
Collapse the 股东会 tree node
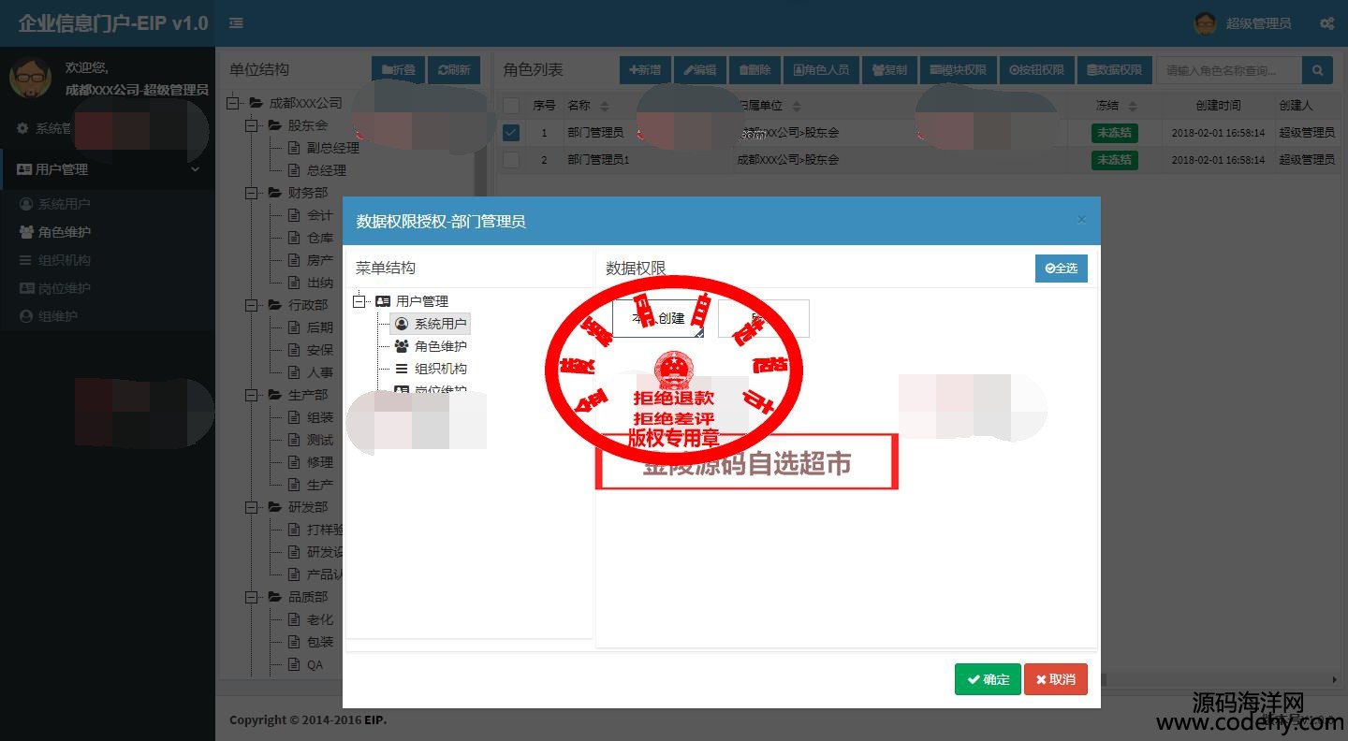[251, 125]
